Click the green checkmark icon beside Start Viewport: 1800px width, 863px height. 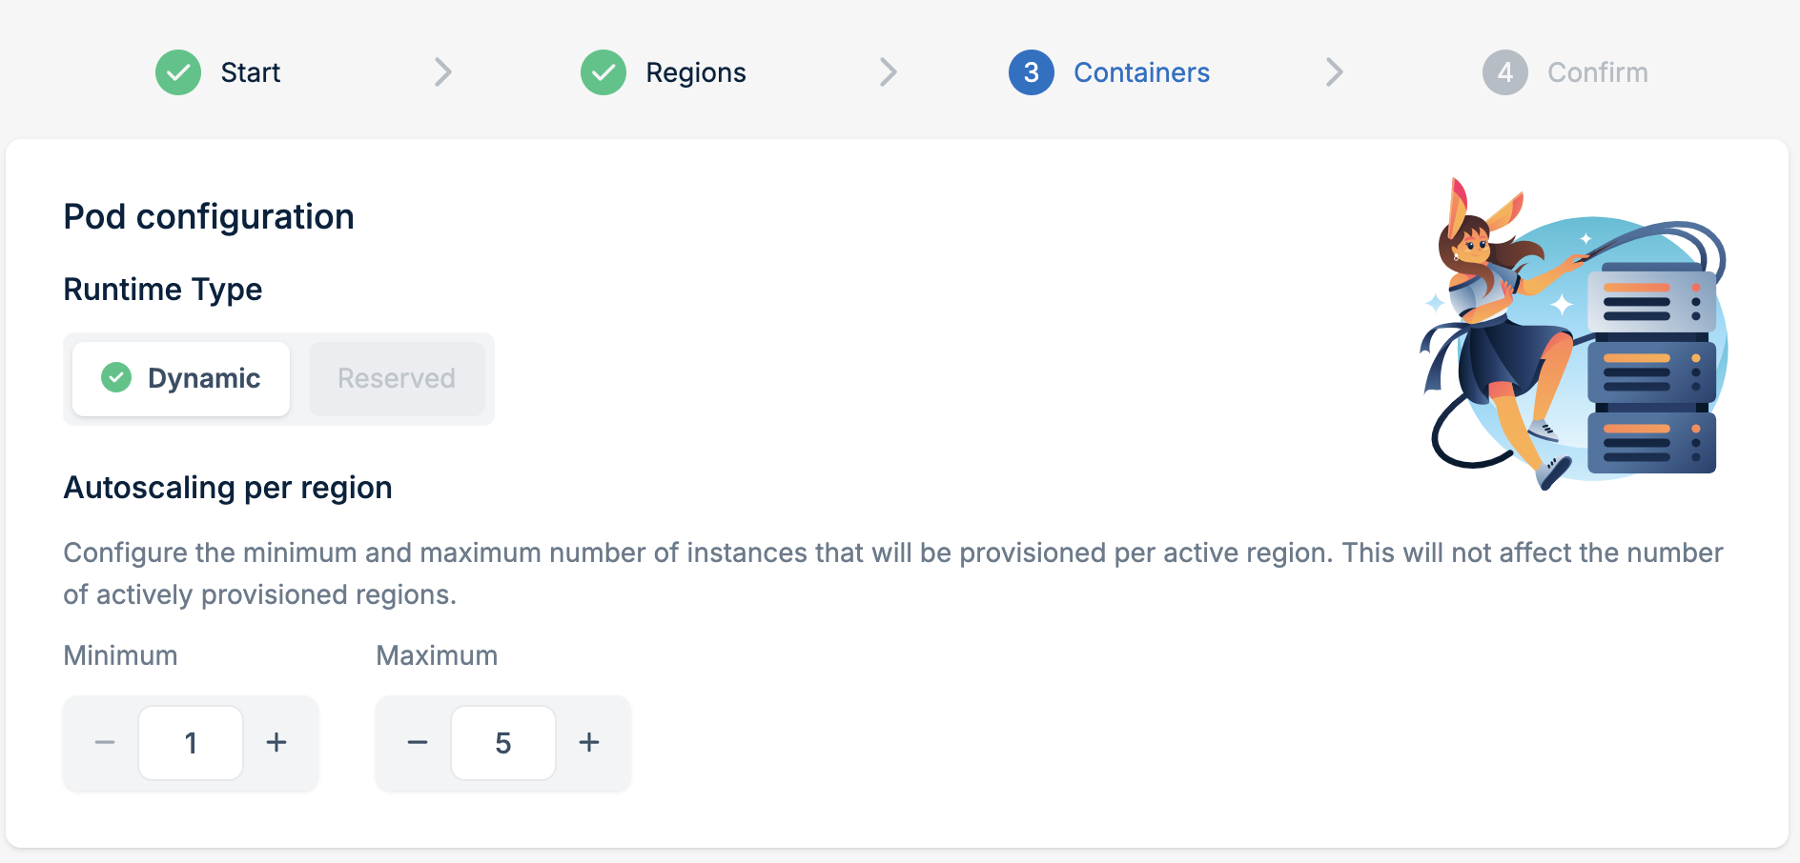pyautogui.click(x=178, y=72)
